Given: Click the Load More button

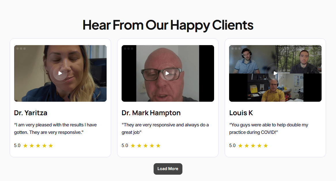Looking at the screenshot, I should tap(168, 169).
